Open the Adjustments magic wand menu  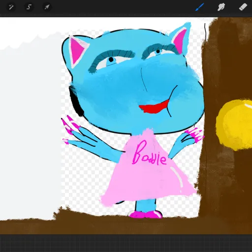tap(11, 7)
